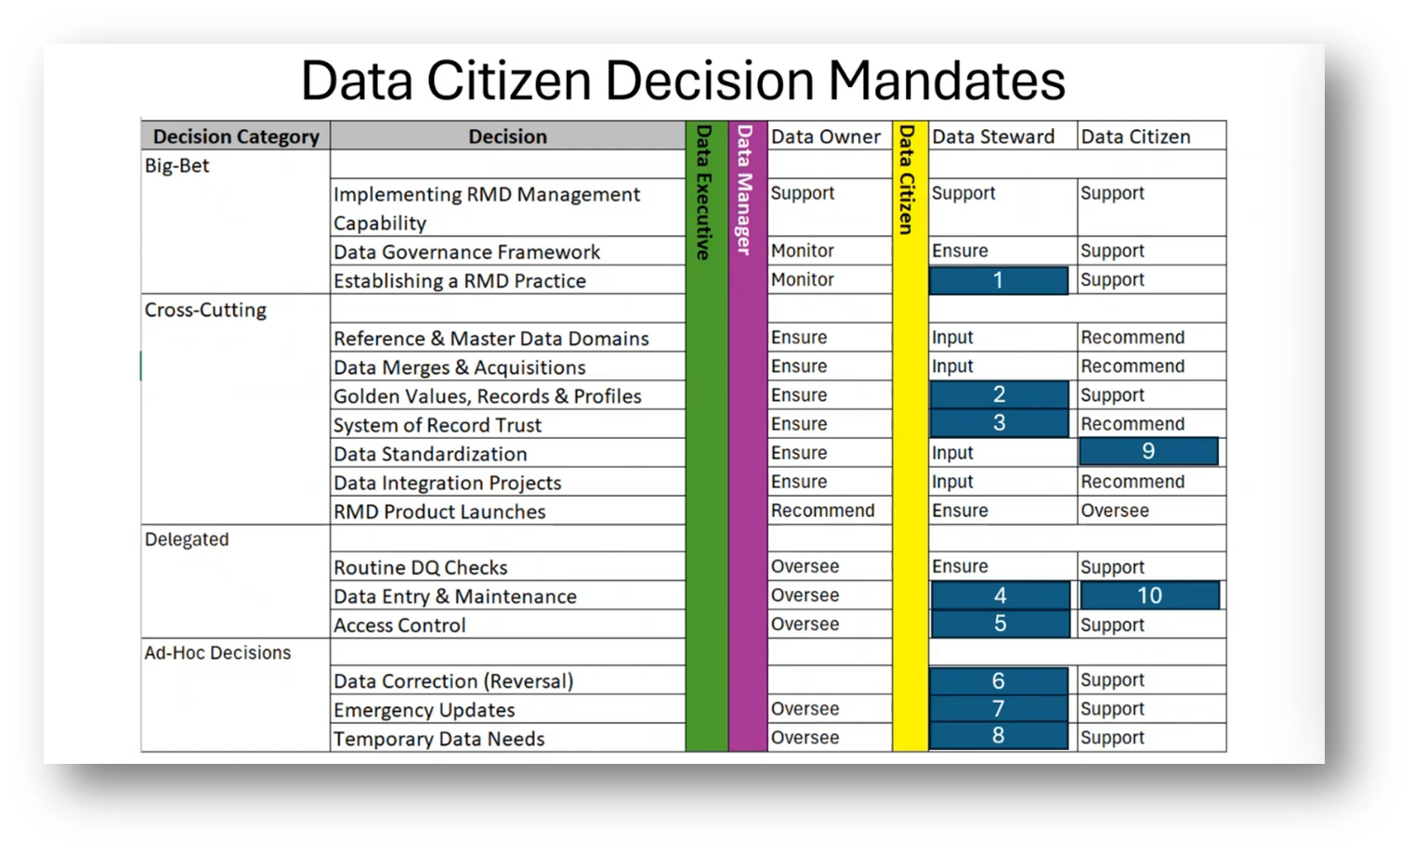Select blue box 6 in the Data Correction row
Viewport: 1413px width, 852px height.
(999, 681)
